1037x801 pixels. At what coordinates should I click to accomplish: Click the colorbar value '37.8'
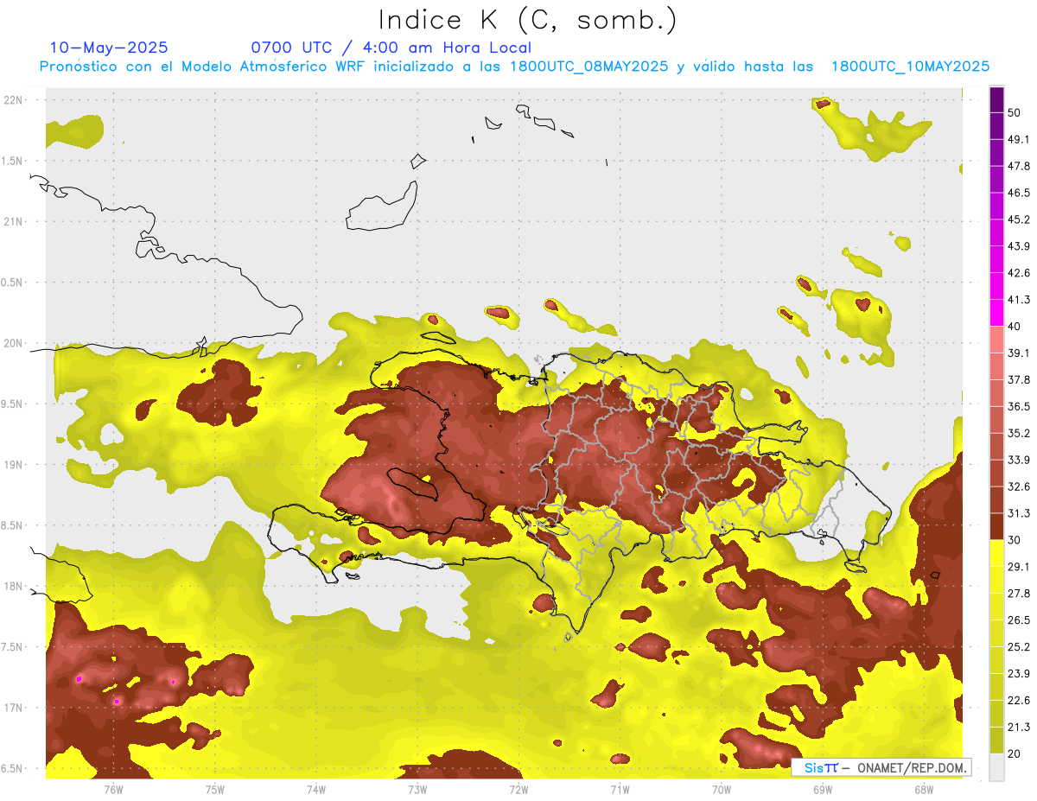[1018, 380]
